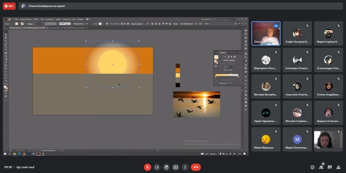The image size is (346, 173).
Task: Turn on the camera
Action: click(157, 167)
